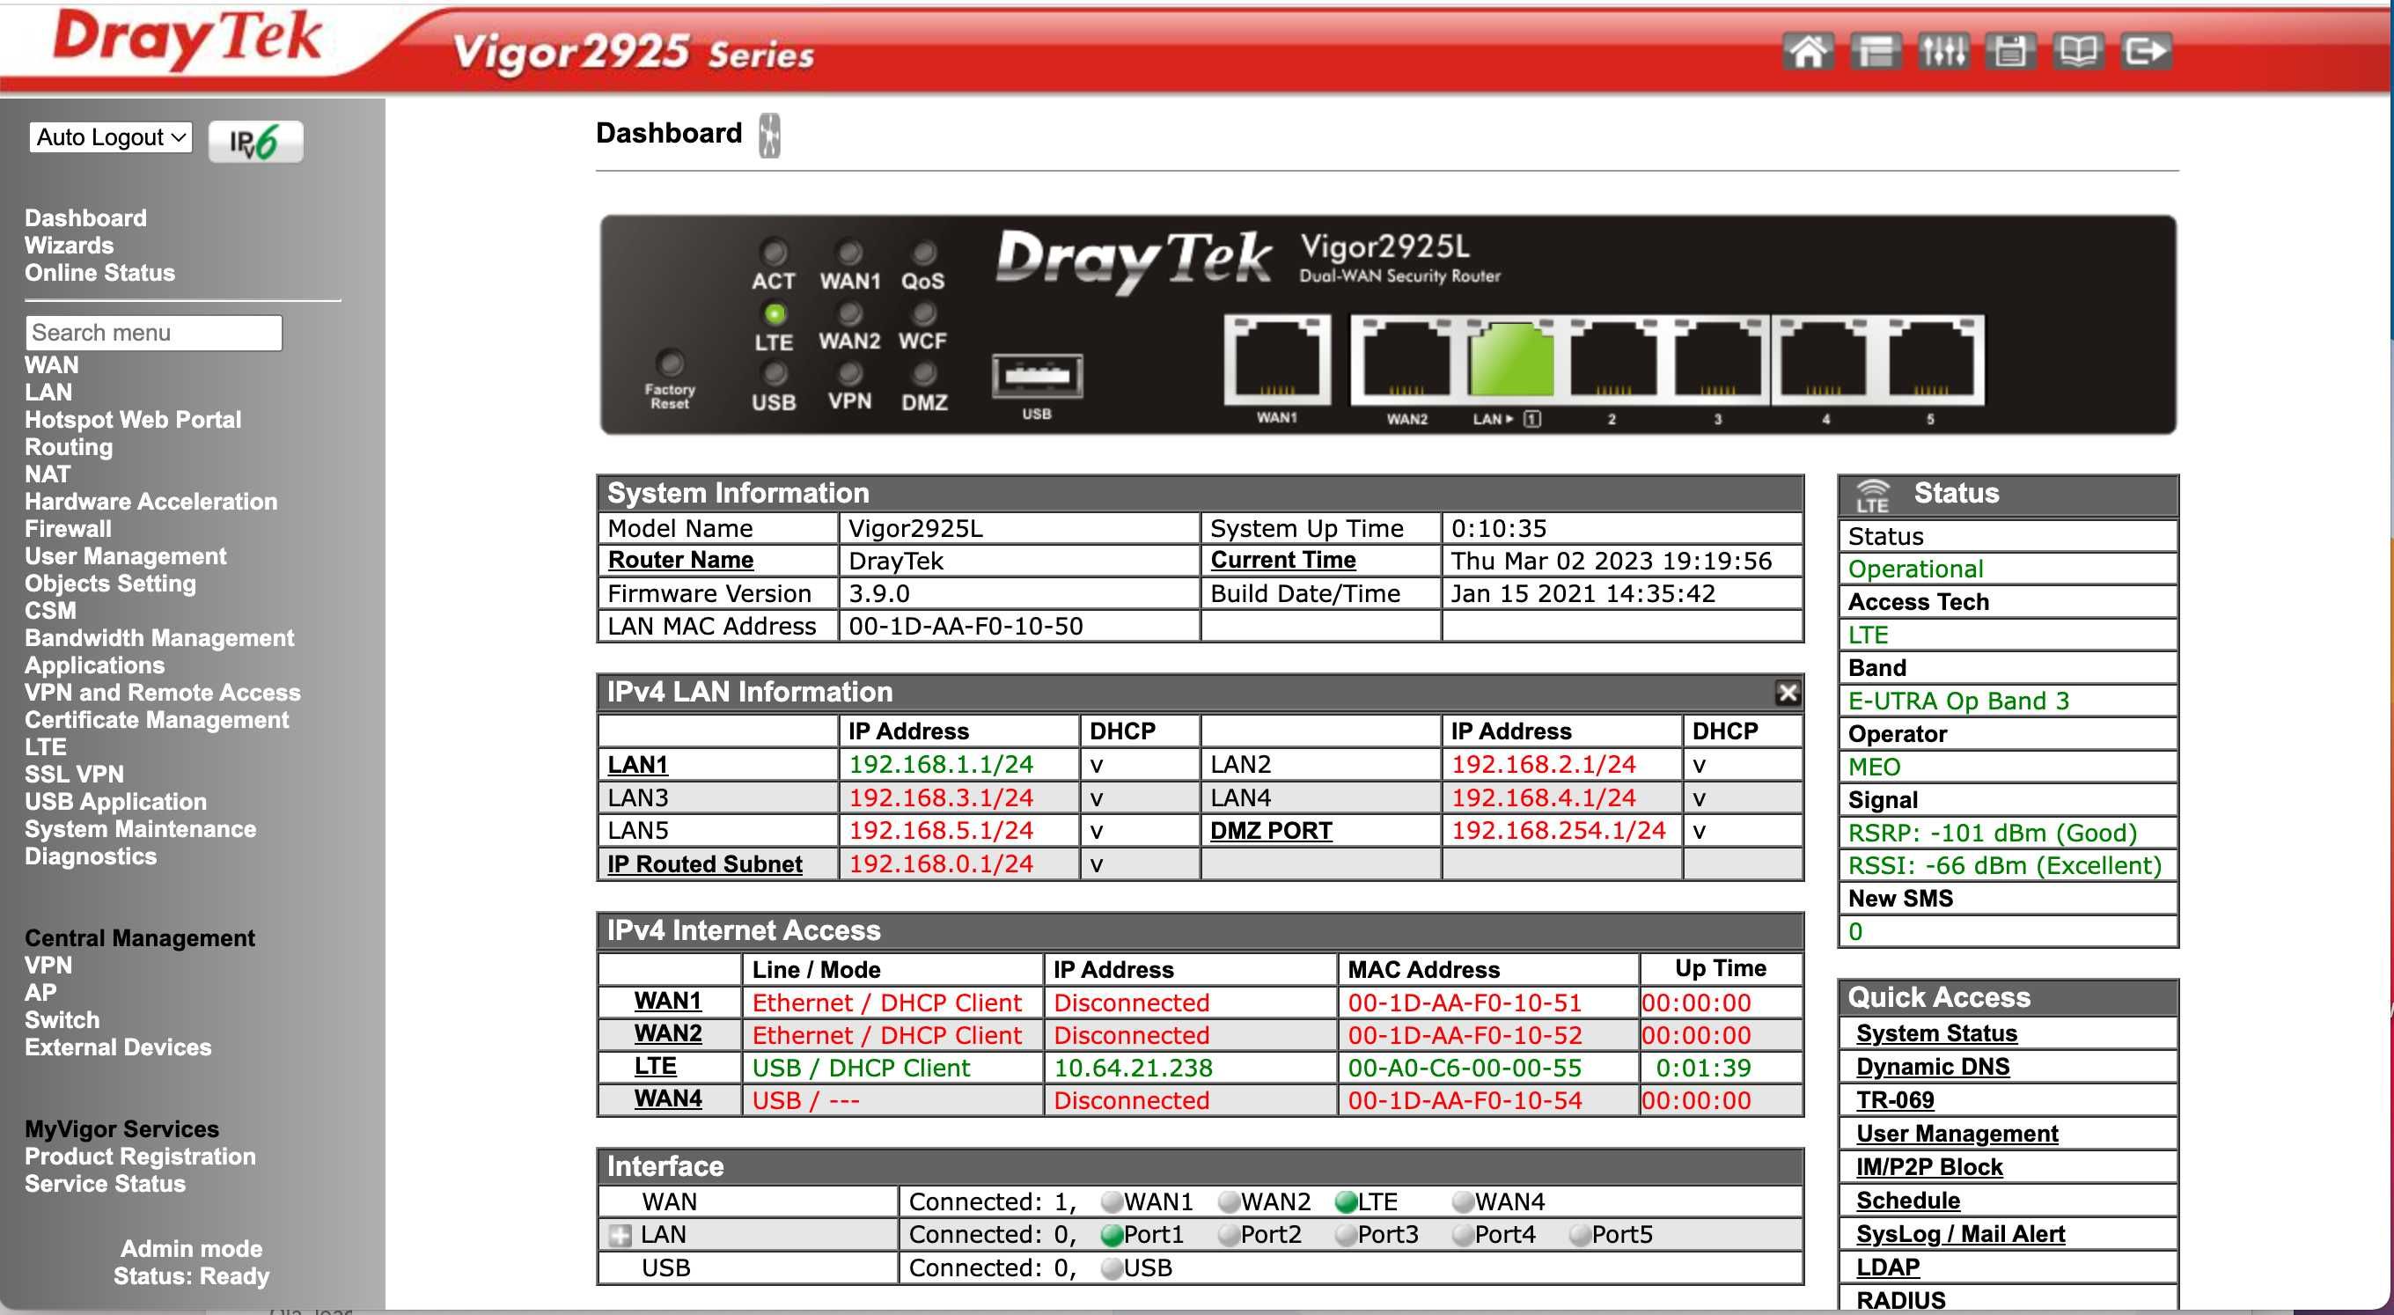Click the WAN1 port on router image
Image resolution: width=2394 pixels, height=1315 pixels.
[x=1278, y=359]
